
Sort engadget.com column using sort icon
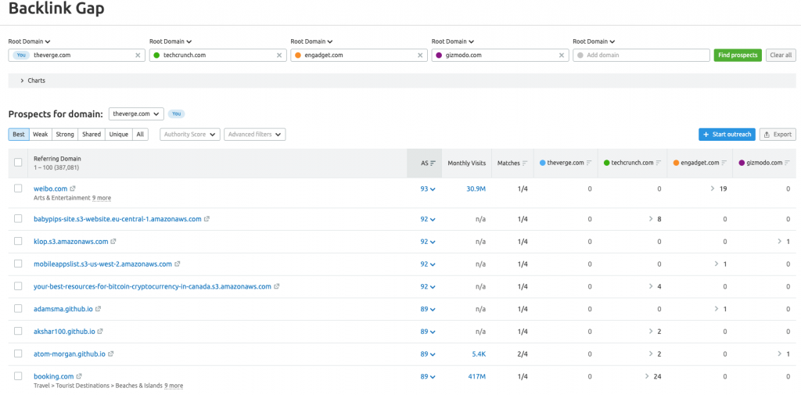click(724, 163)
